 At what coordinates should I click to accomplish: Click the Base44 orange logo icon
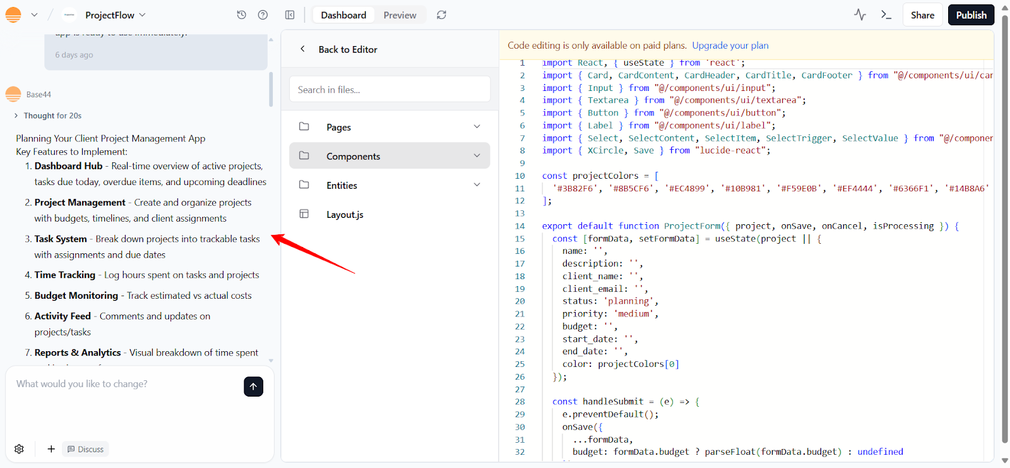tap(13, 15)
